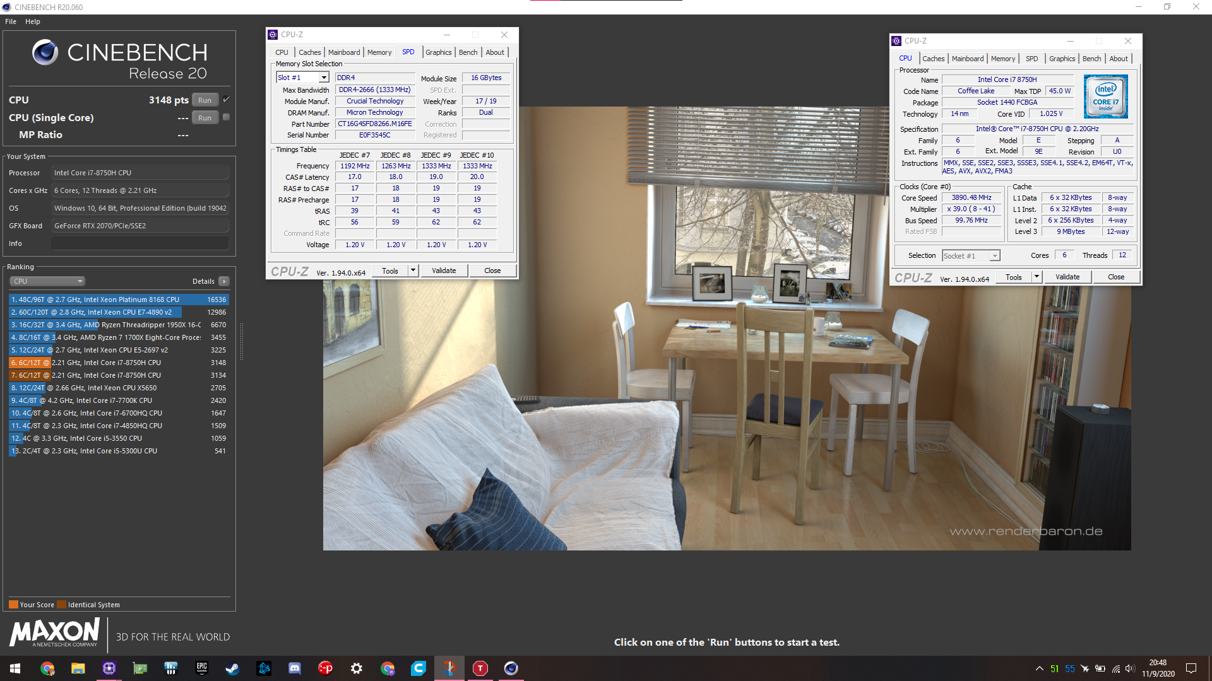The image size is (1212, 681).
Task: Click the Cinebench CPU Run button
Action: [205, 100]
